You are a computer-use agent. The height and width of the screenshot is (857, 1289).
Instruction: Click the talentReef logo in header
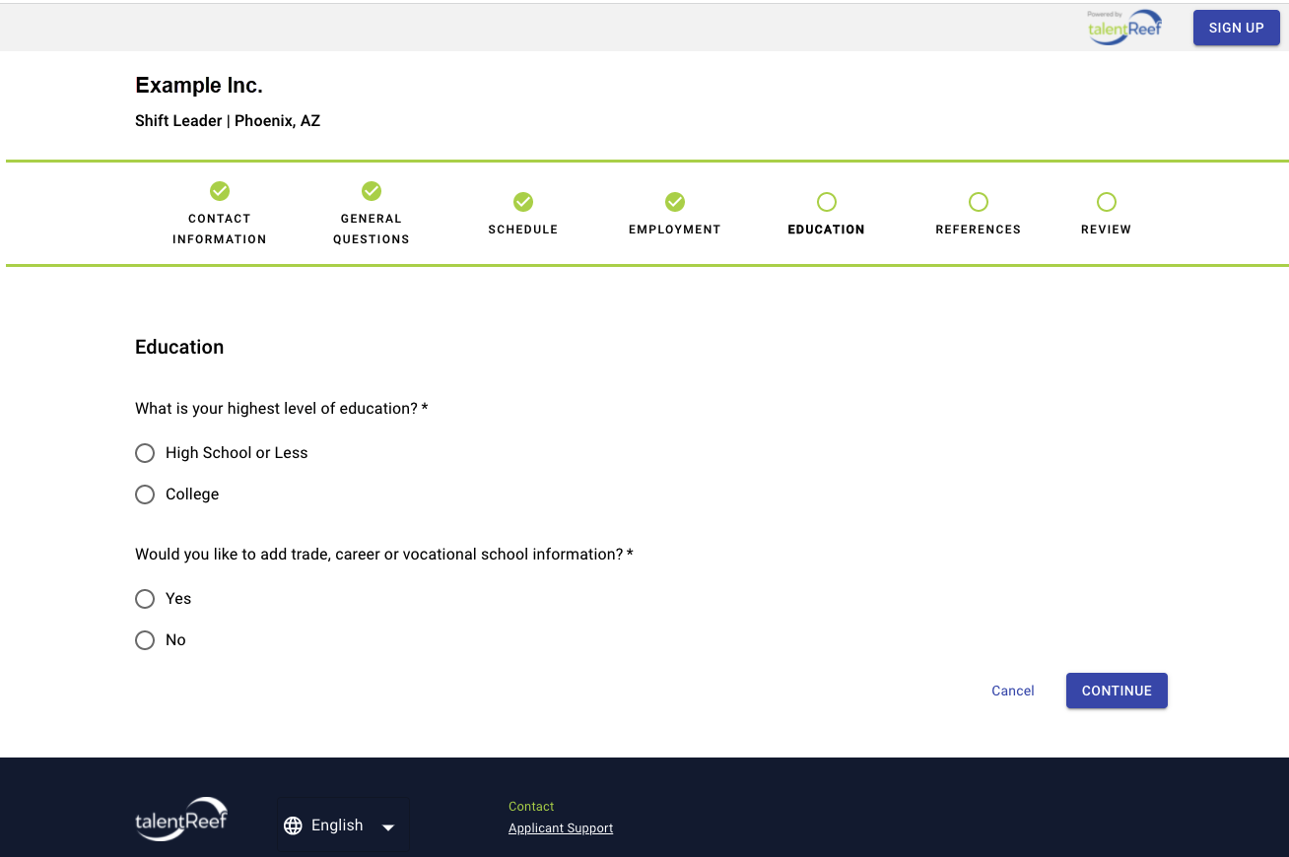(x=1125, y=28)
